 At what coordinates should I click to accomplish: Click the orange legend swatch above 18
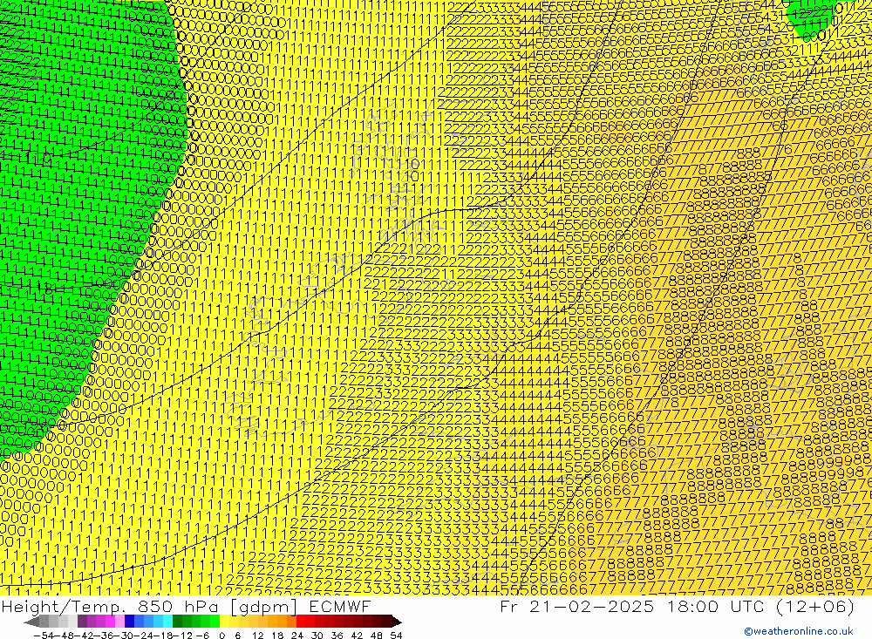[x=282, y=622]
